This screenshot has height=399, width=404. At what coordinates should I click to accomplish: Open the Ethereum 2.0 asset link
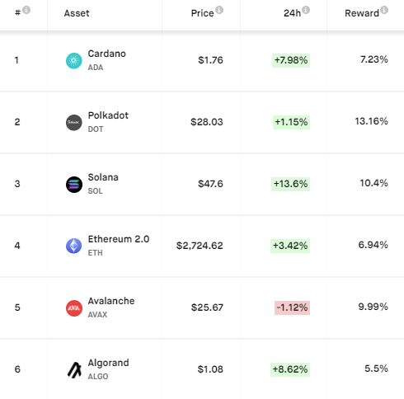point(119,239)
